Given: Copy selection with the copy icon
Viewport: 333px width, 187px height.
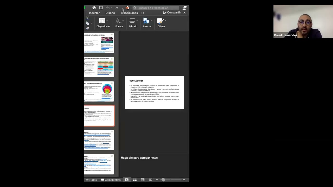Looking at the screenshot, I should coord(87,23).
